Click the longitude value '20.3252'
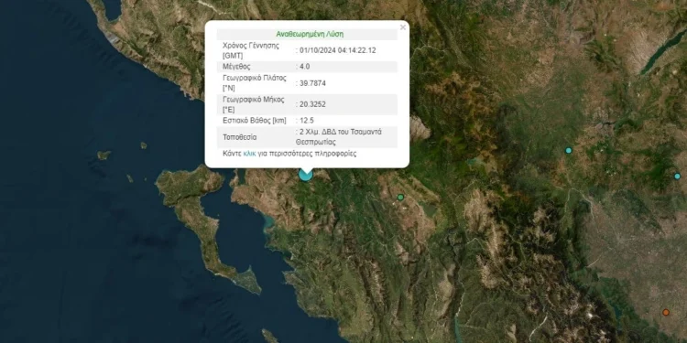 point(312,104)
